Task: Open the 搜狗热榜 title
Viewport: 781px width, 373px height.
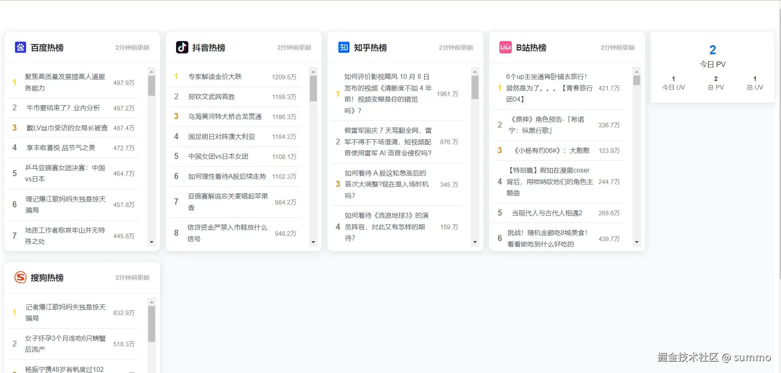Action: pos(47,278)
